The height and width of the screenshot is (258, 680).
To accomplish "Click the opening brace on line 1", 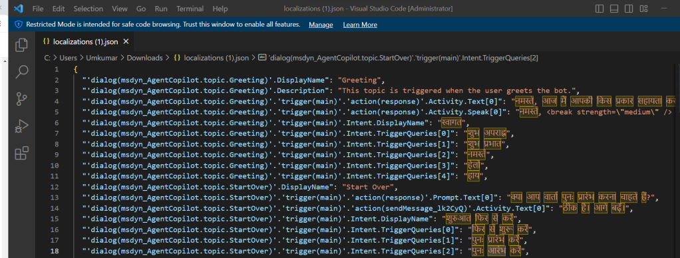I will (x=75, y=69).
